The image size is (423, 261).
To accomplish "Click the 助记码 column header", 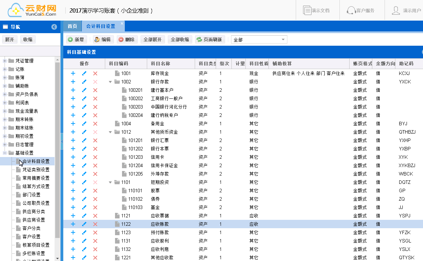I will click(x=409, y=64).
